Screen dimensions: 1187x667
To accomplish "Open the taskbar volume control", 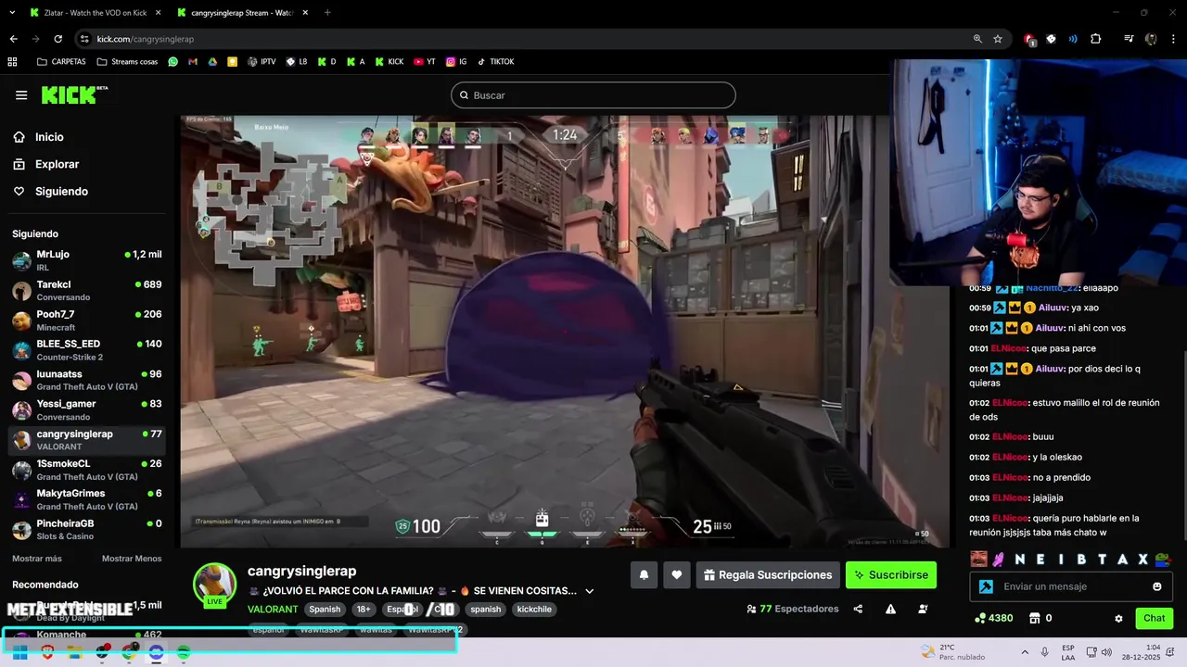I will pyautogui.click(x=1106, y=652).
